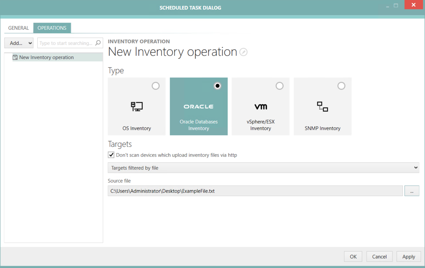Image resolution: width=425 pixels, height=268 pixels.
Task: Click the edit pencil icon beside the operation title
Action: coord(243,52)
